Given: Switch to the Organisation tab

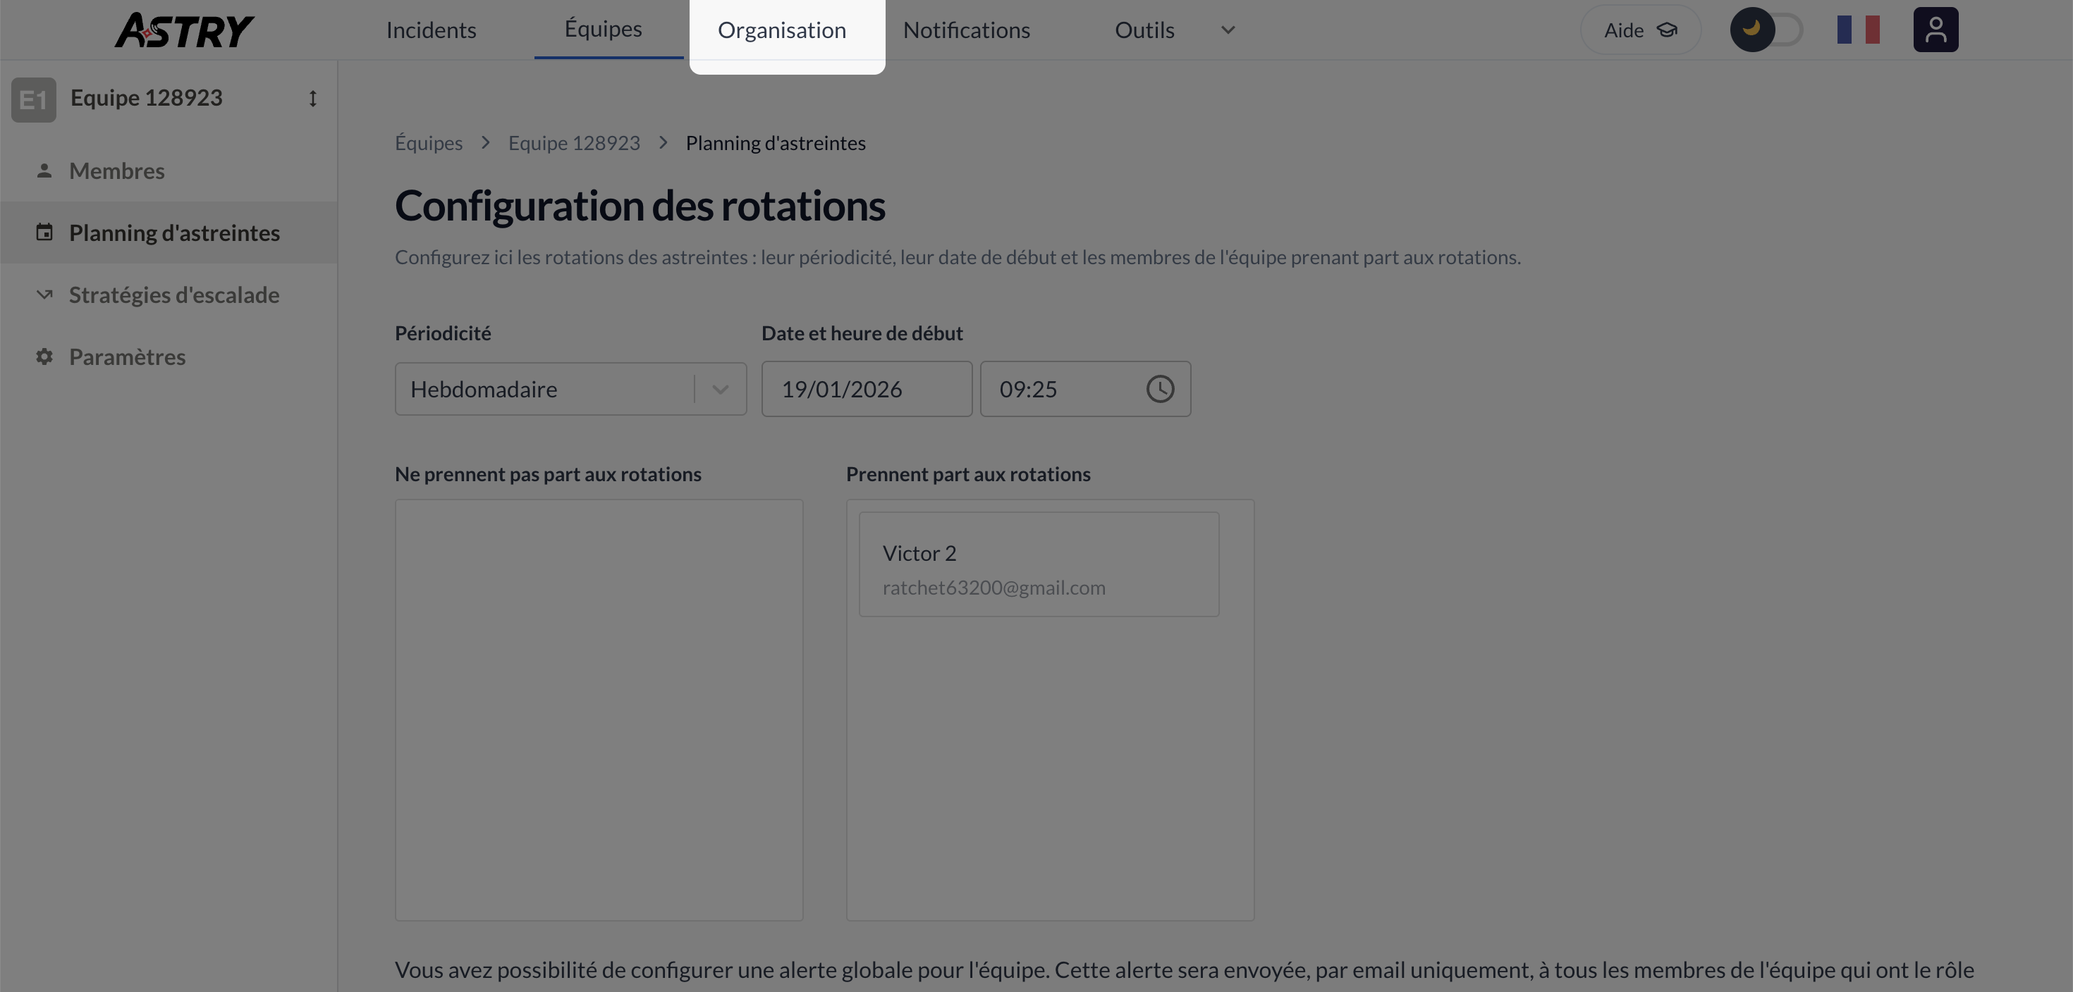Looking at the screenshot, I should point(781,30).
